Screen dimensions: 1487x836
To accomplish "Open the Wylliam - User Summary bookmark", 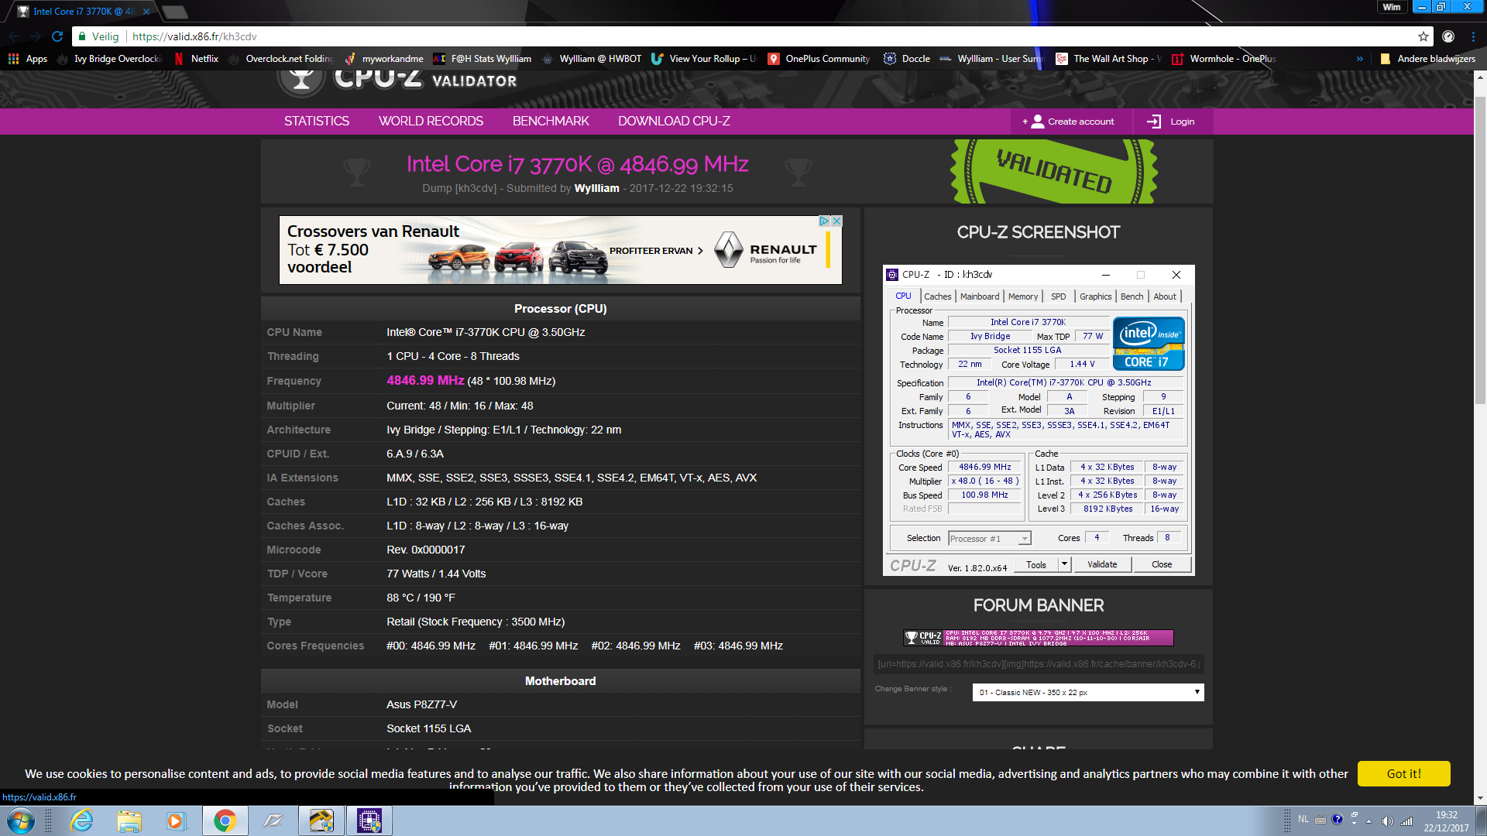I will (x=992, y=59).
